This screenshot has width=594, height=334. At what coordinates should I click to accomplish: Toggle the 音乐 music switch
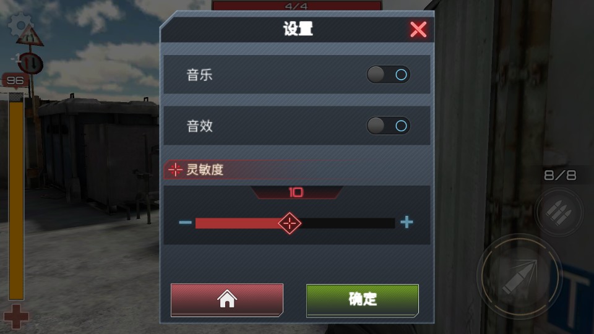(x=389, y=75)
